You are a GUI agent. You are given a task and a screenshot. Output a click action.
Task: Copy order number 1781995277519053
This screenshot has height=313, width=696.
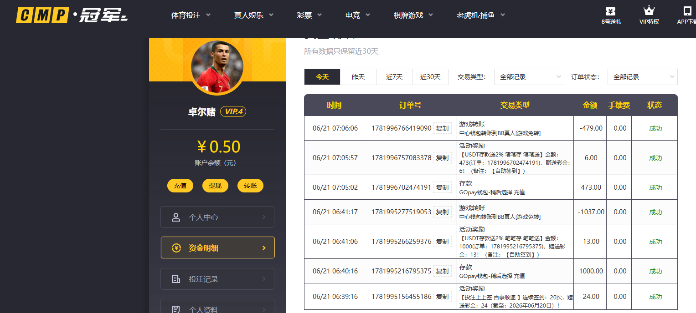442,212
